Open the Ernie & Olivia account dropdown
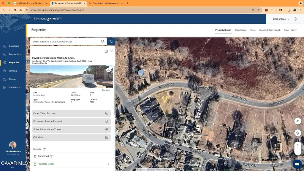This screenshot has width=304, height=171. tap(281, 19)
